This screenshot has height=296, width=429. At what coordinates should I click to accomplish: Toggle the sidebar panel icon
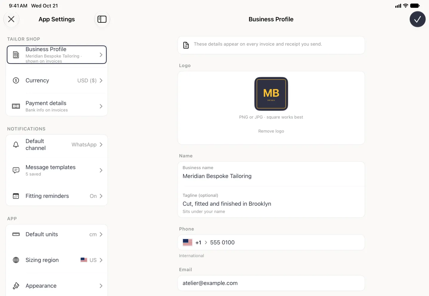point(102,19)
